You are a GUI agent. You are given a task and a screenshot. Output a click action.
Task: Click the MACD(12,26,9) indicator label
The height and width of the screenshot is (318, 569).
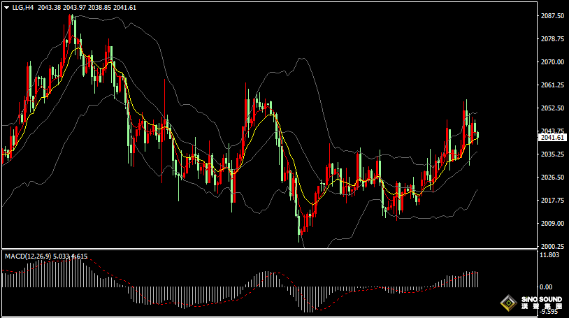[25, 256]
